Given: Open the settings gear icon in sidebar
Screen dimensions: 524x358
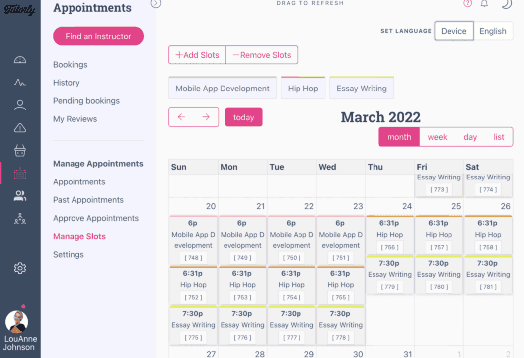Looking at the screenshot, I should 20,268.
